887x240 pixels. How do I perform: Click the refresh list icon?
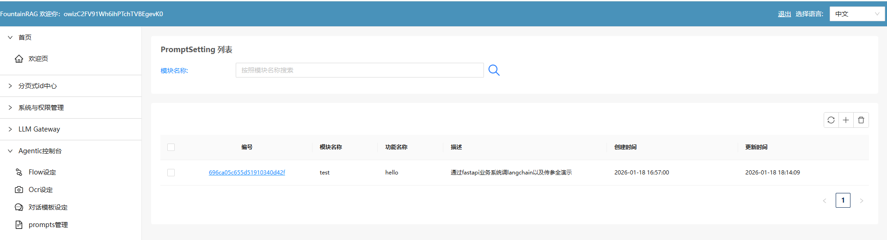click(x=831, y=120)
